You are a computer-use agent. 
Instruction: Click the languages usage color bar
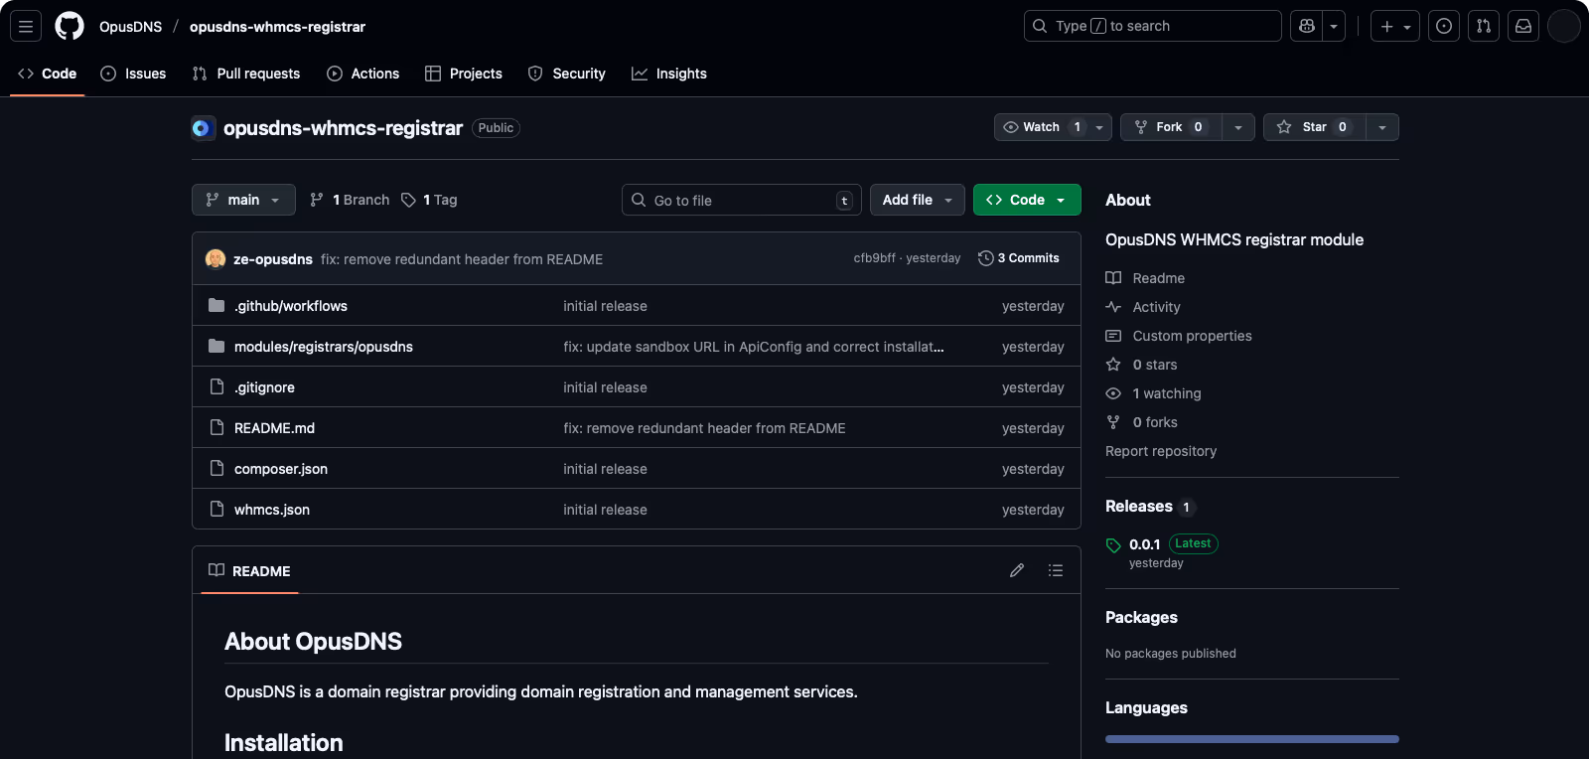(x=1252, y=739)
